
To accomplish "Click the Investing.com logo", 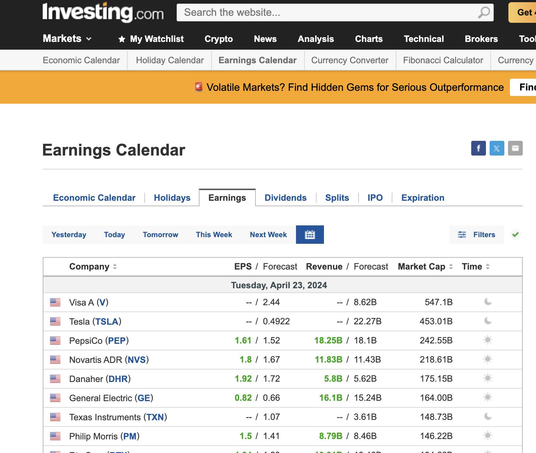I will click(103, 13).
